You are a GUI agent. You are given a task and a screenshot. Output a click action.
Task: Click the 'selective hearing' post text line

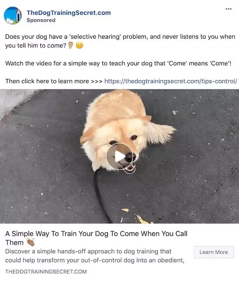pos(120,41)
